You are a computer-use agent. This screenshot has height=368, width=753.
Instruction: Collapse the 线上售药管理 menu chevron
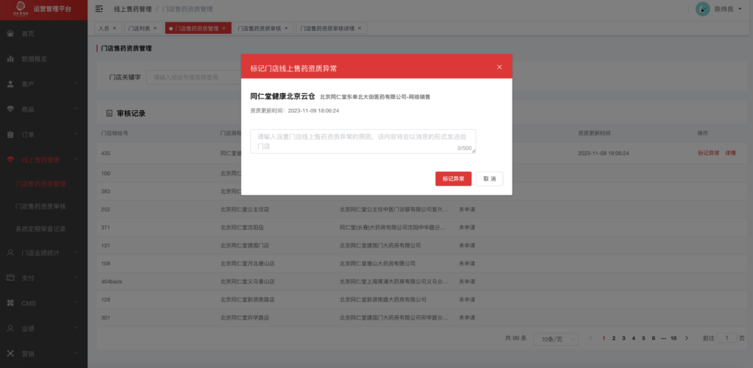click(x=76, y=159)
